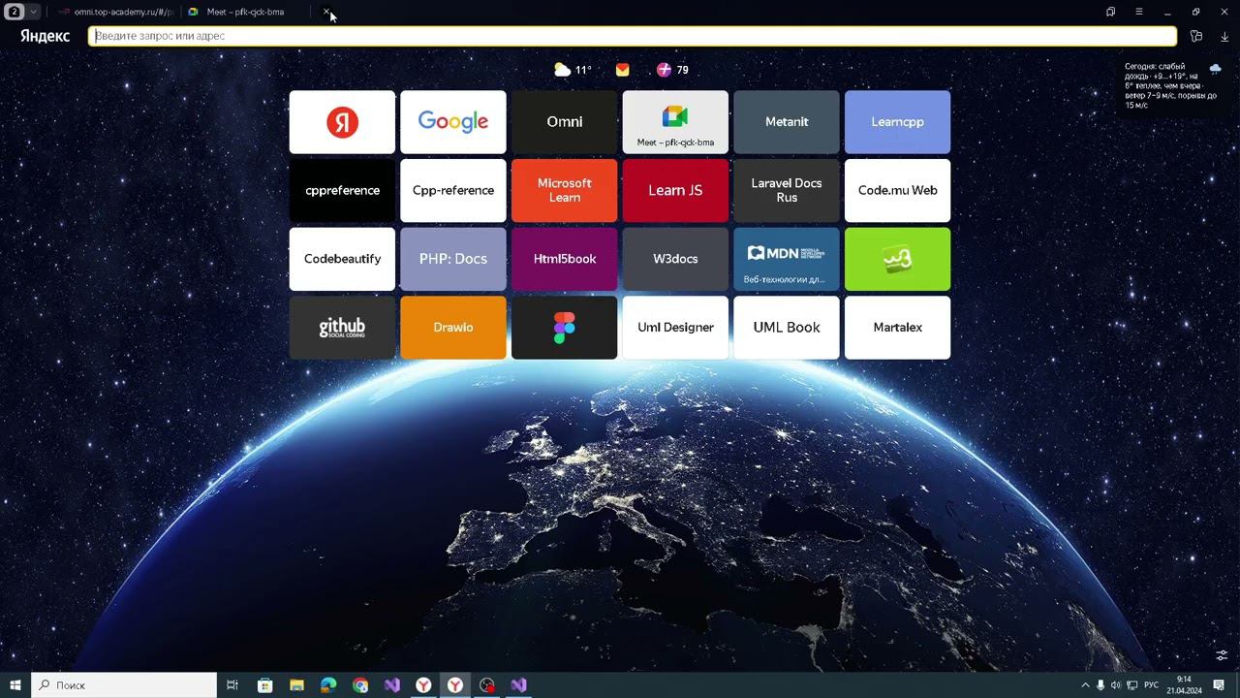Open the new tab background settings sliders
1240x698 pixels.
tap(1222, 655)
